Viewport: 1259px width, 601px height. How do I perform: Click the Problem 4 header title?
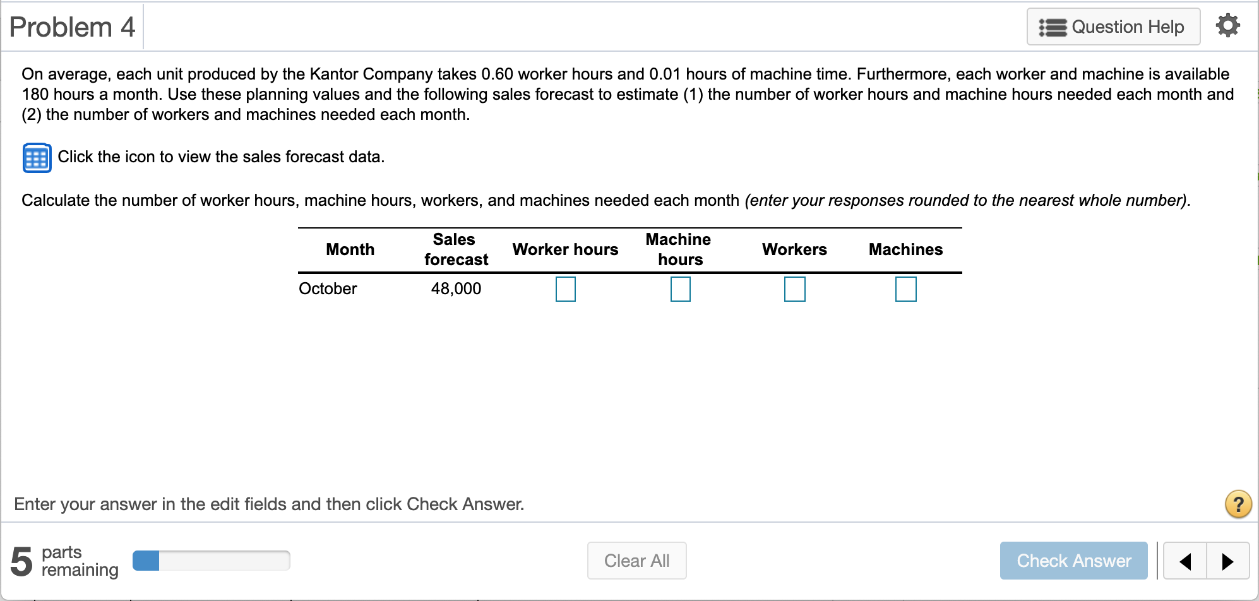[71, 26]
